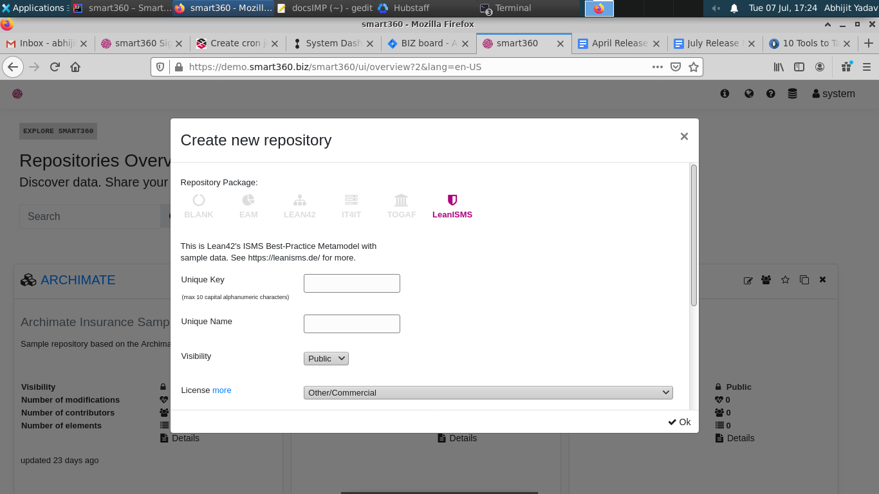This screenshot has width=879, height=494.
Task: Confirm the dialog with Ok
Action: pos(680,422)
